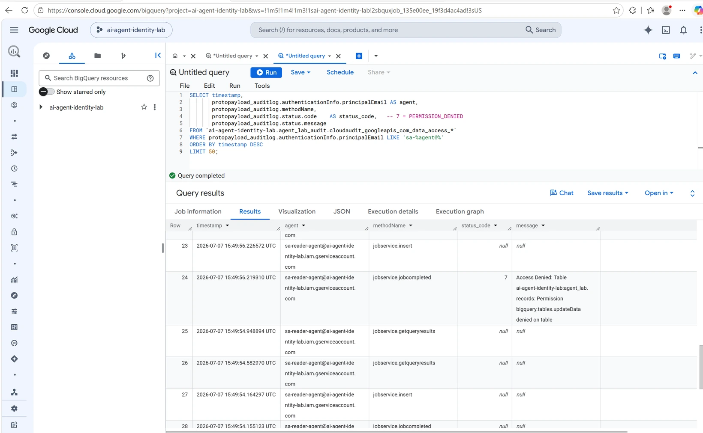Image resolution: width=703 pixels, height=433 pixels.
Task: Switch to Execution graph tab
Action: coord(460,211)
